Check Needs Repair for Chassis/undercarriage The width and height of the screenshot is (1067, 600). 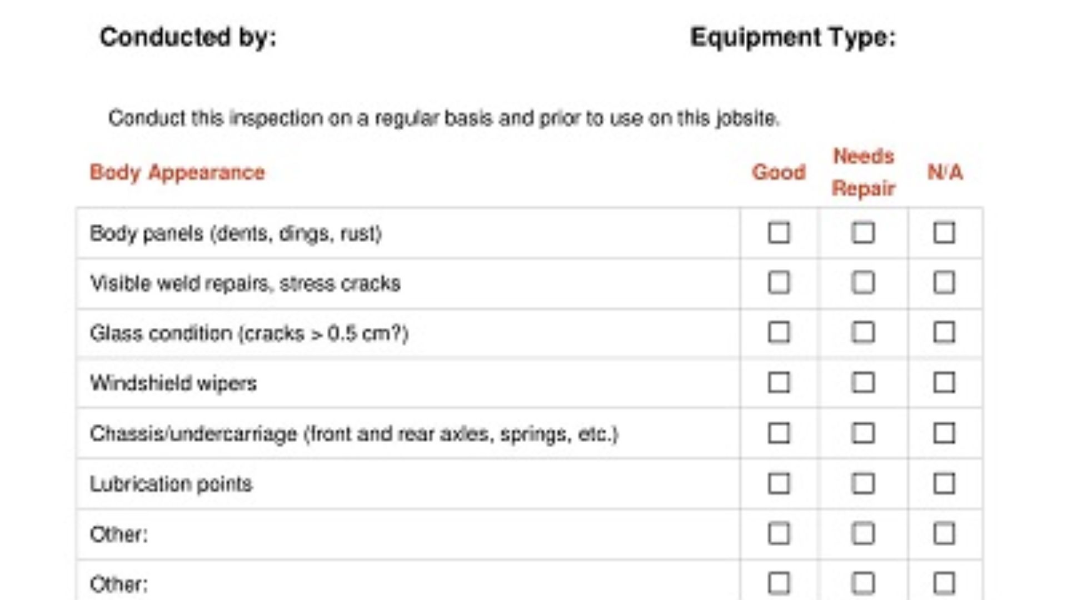(863, 433)
